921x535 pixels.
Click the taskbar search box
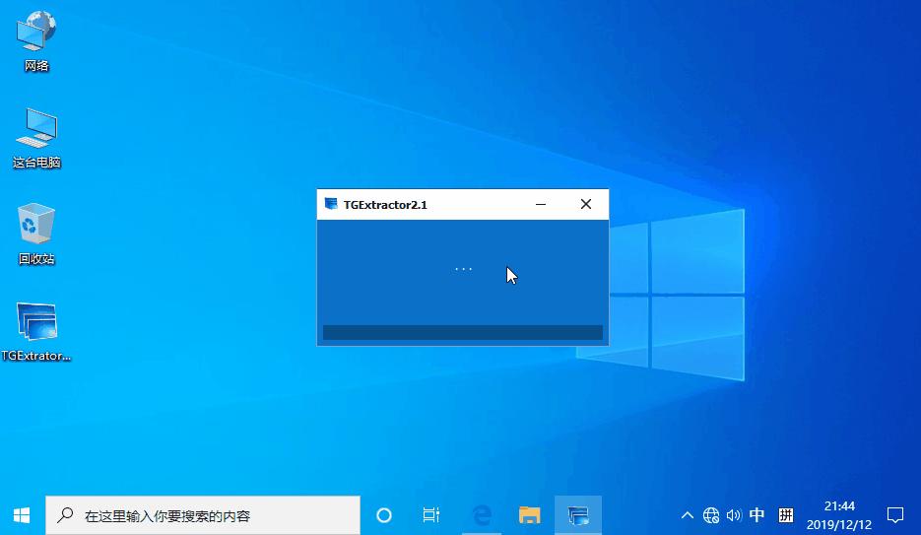(x=203, y=515)
